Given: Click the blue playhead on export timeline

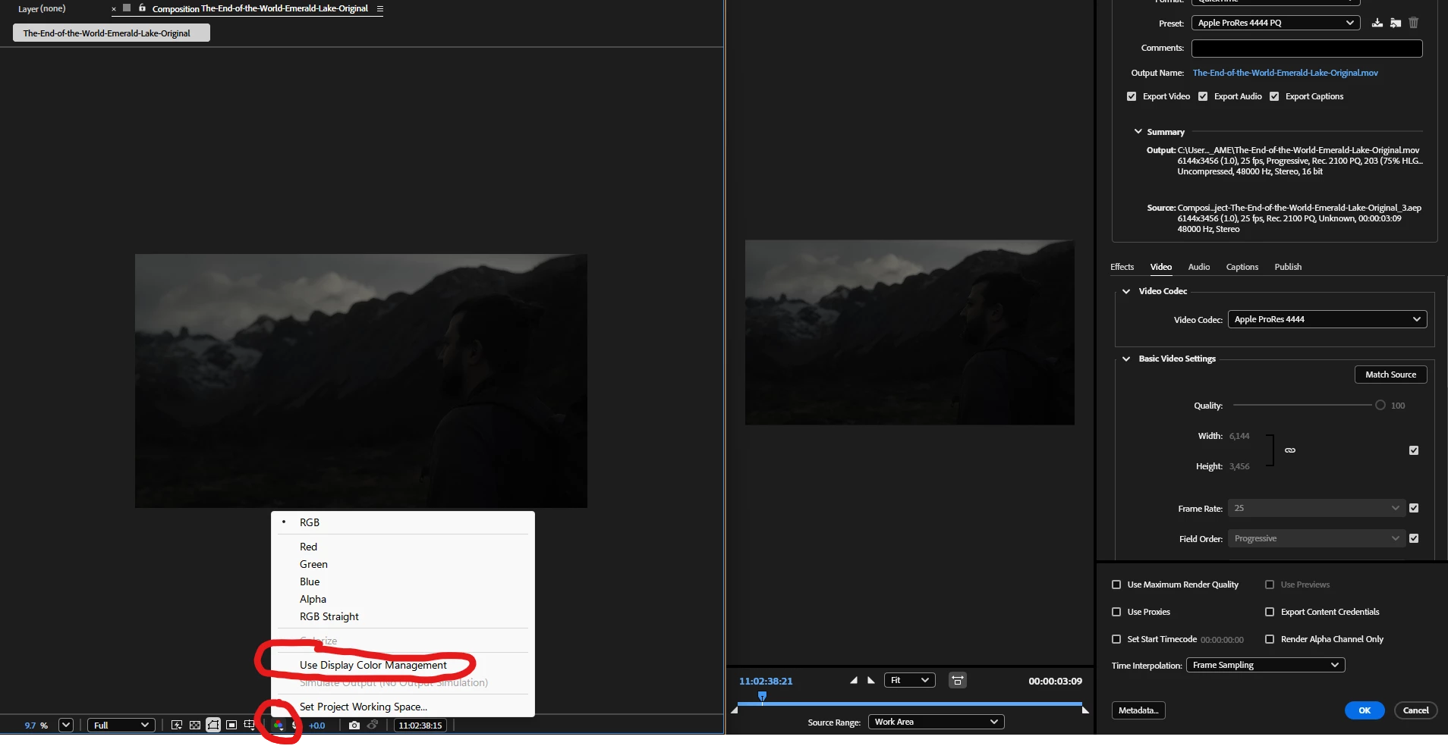Looking at the screenshot, I should (762, 696).
